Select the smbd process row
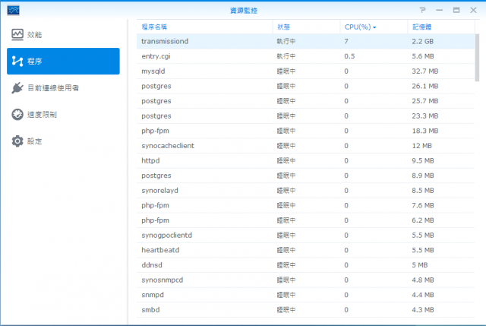Image resolution: width=486 pixels, height=326 pixels. point(305,309)
